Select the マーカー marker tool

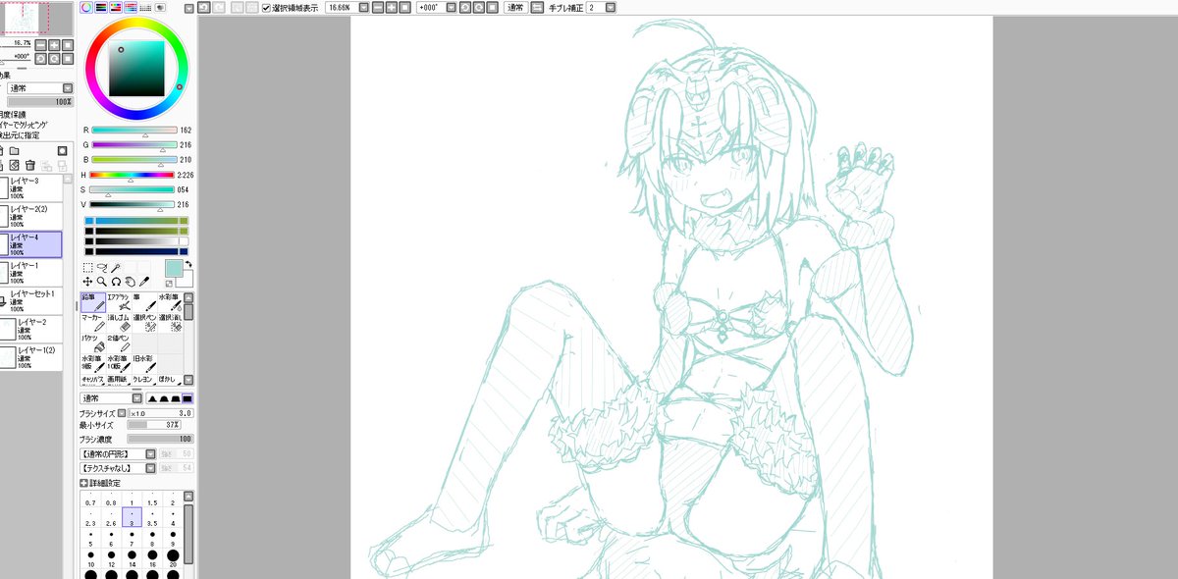click(x=93, y=324)
